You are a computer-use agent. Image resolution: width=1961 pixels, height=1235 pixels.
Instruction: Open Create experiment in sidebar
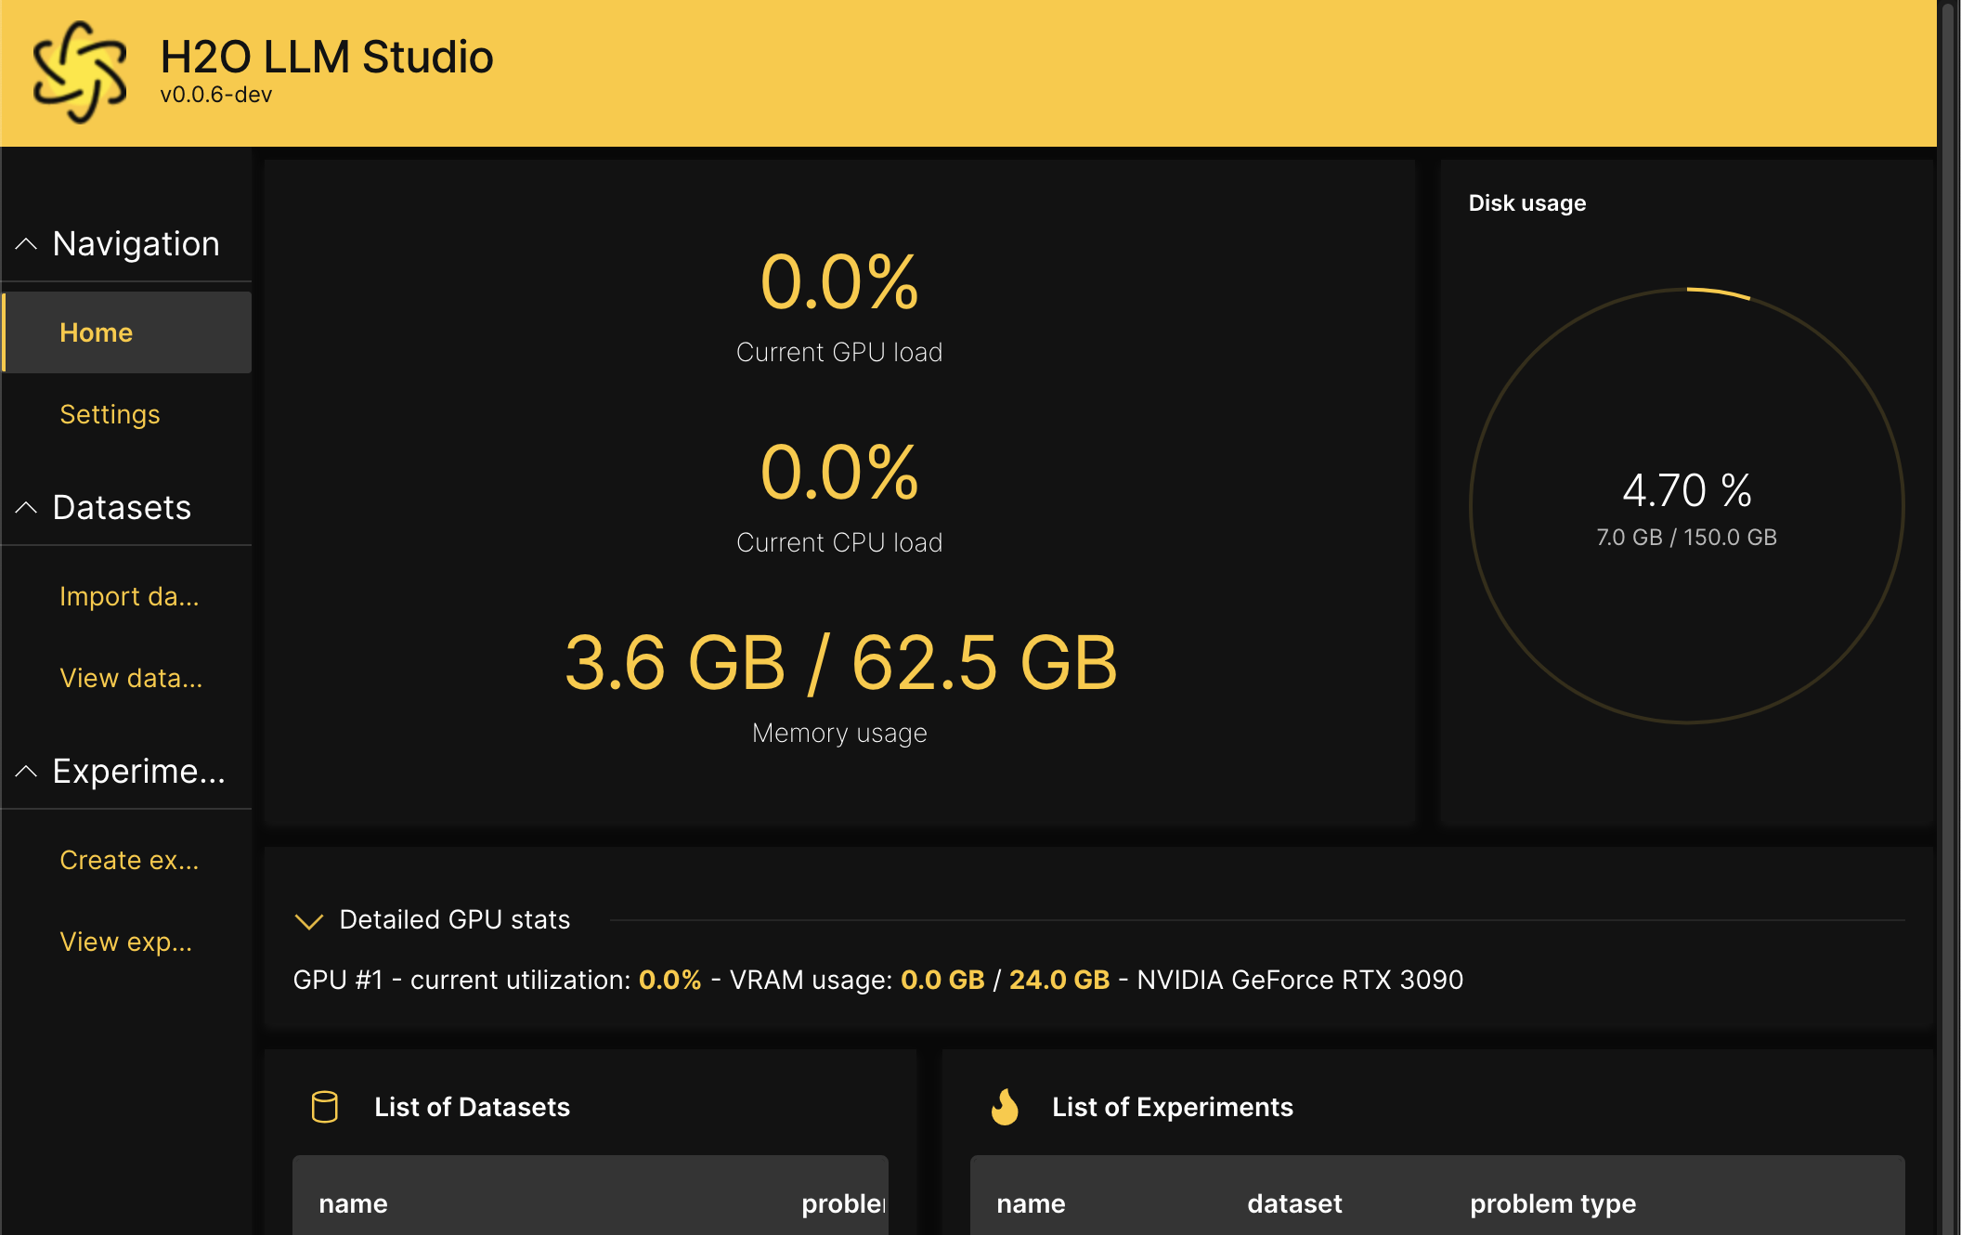point(129,860)
